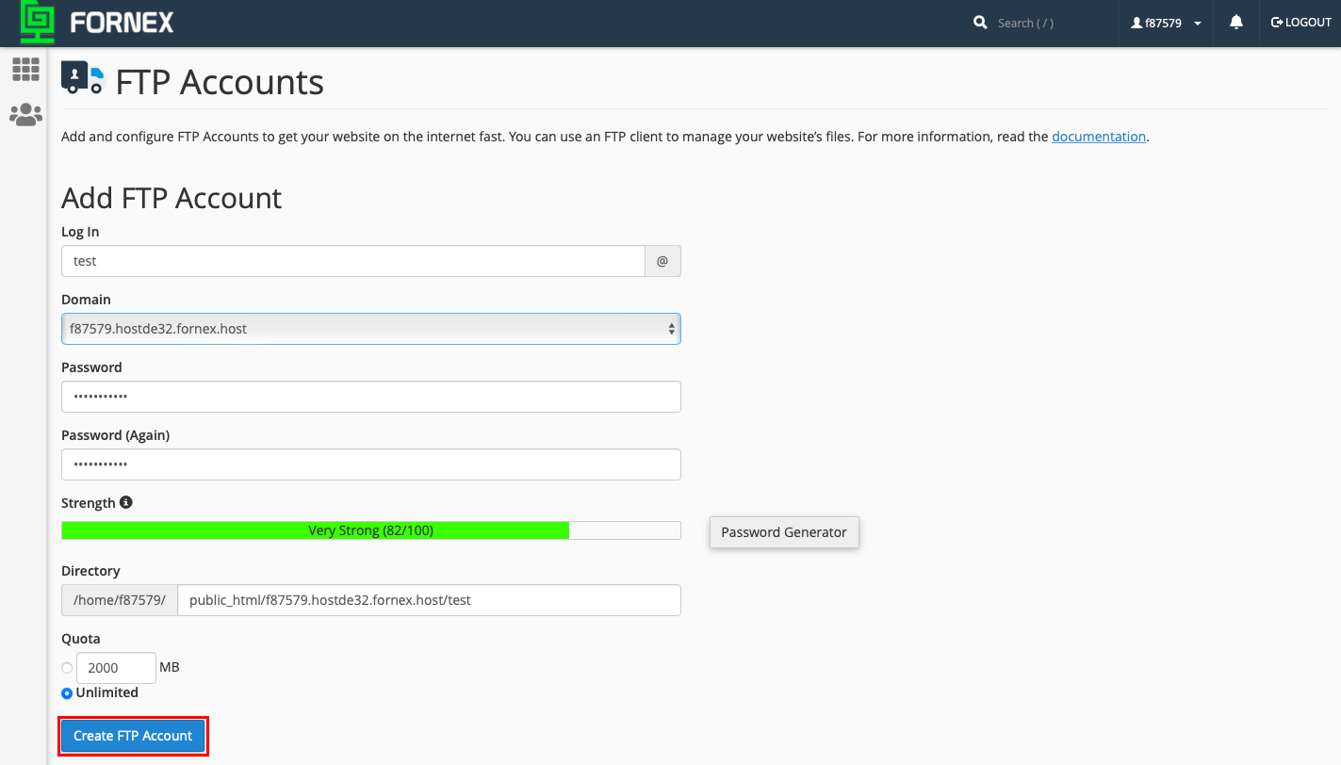Select the 2000 MB quota radio
Screen dimensions: 1341x765
(x=67, y=668)
